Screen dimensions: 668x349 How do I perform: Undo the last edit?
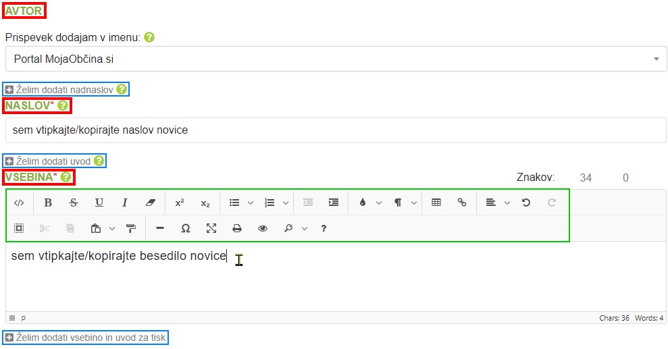(x=526, y=203)
